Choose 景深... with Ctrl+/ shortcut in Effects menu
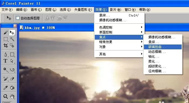 pos(119,15)
